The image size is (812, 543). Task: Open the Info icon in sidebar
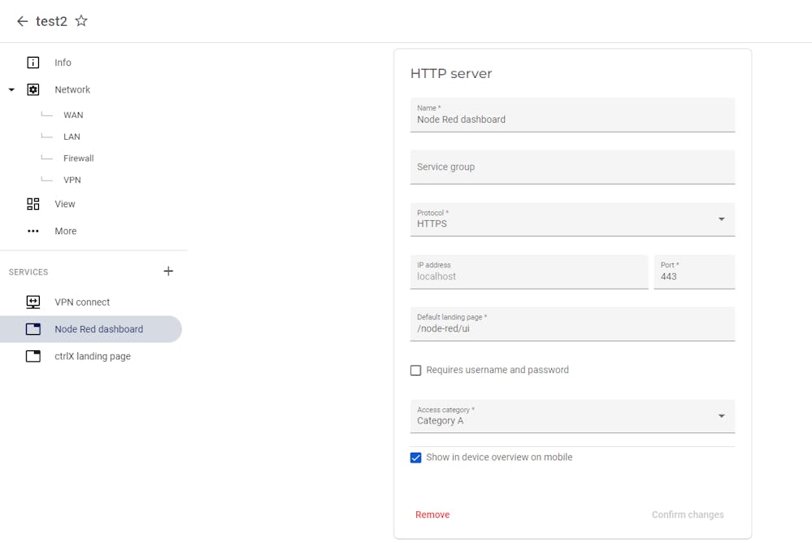(x=33, y=63)
